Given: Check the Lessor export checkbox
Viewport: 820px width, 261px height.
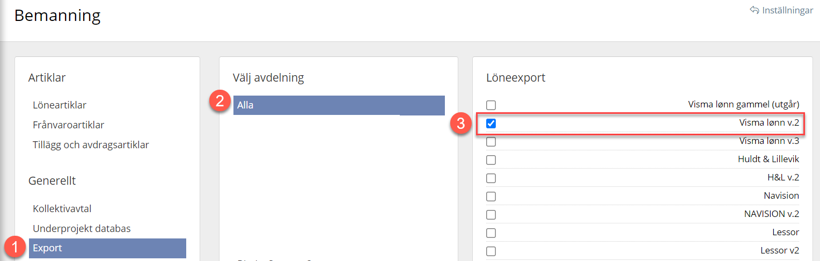Looking at the screenshot, I should tap(491, 233).
